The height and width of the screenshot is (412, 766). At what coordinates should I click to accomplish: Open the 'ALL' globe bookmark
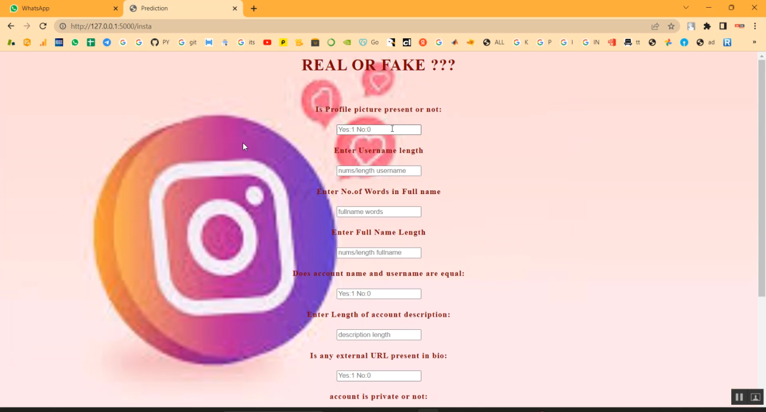[x=494, y=42]
